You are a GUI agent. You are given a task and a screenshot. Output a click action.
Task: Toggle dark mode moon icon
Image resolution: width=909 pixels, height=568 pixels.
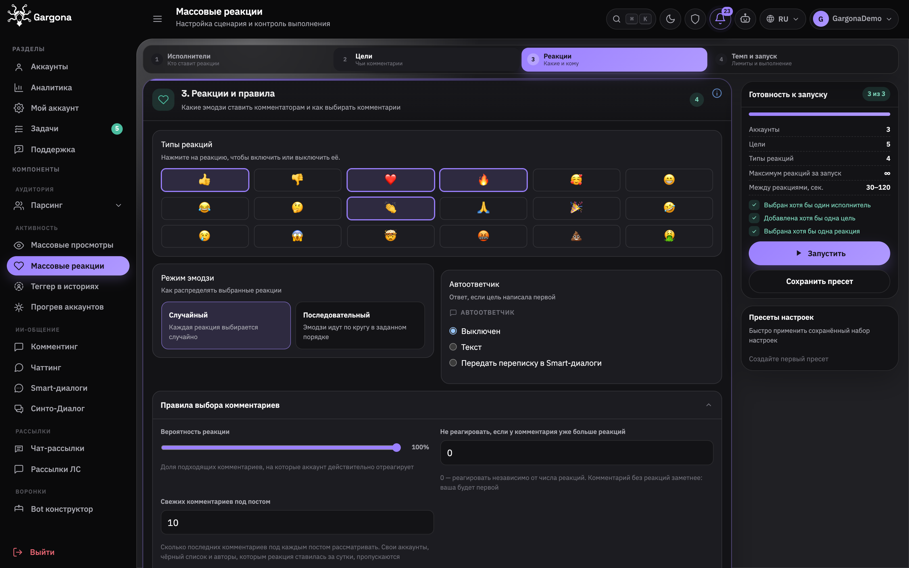tap(670, 19)
